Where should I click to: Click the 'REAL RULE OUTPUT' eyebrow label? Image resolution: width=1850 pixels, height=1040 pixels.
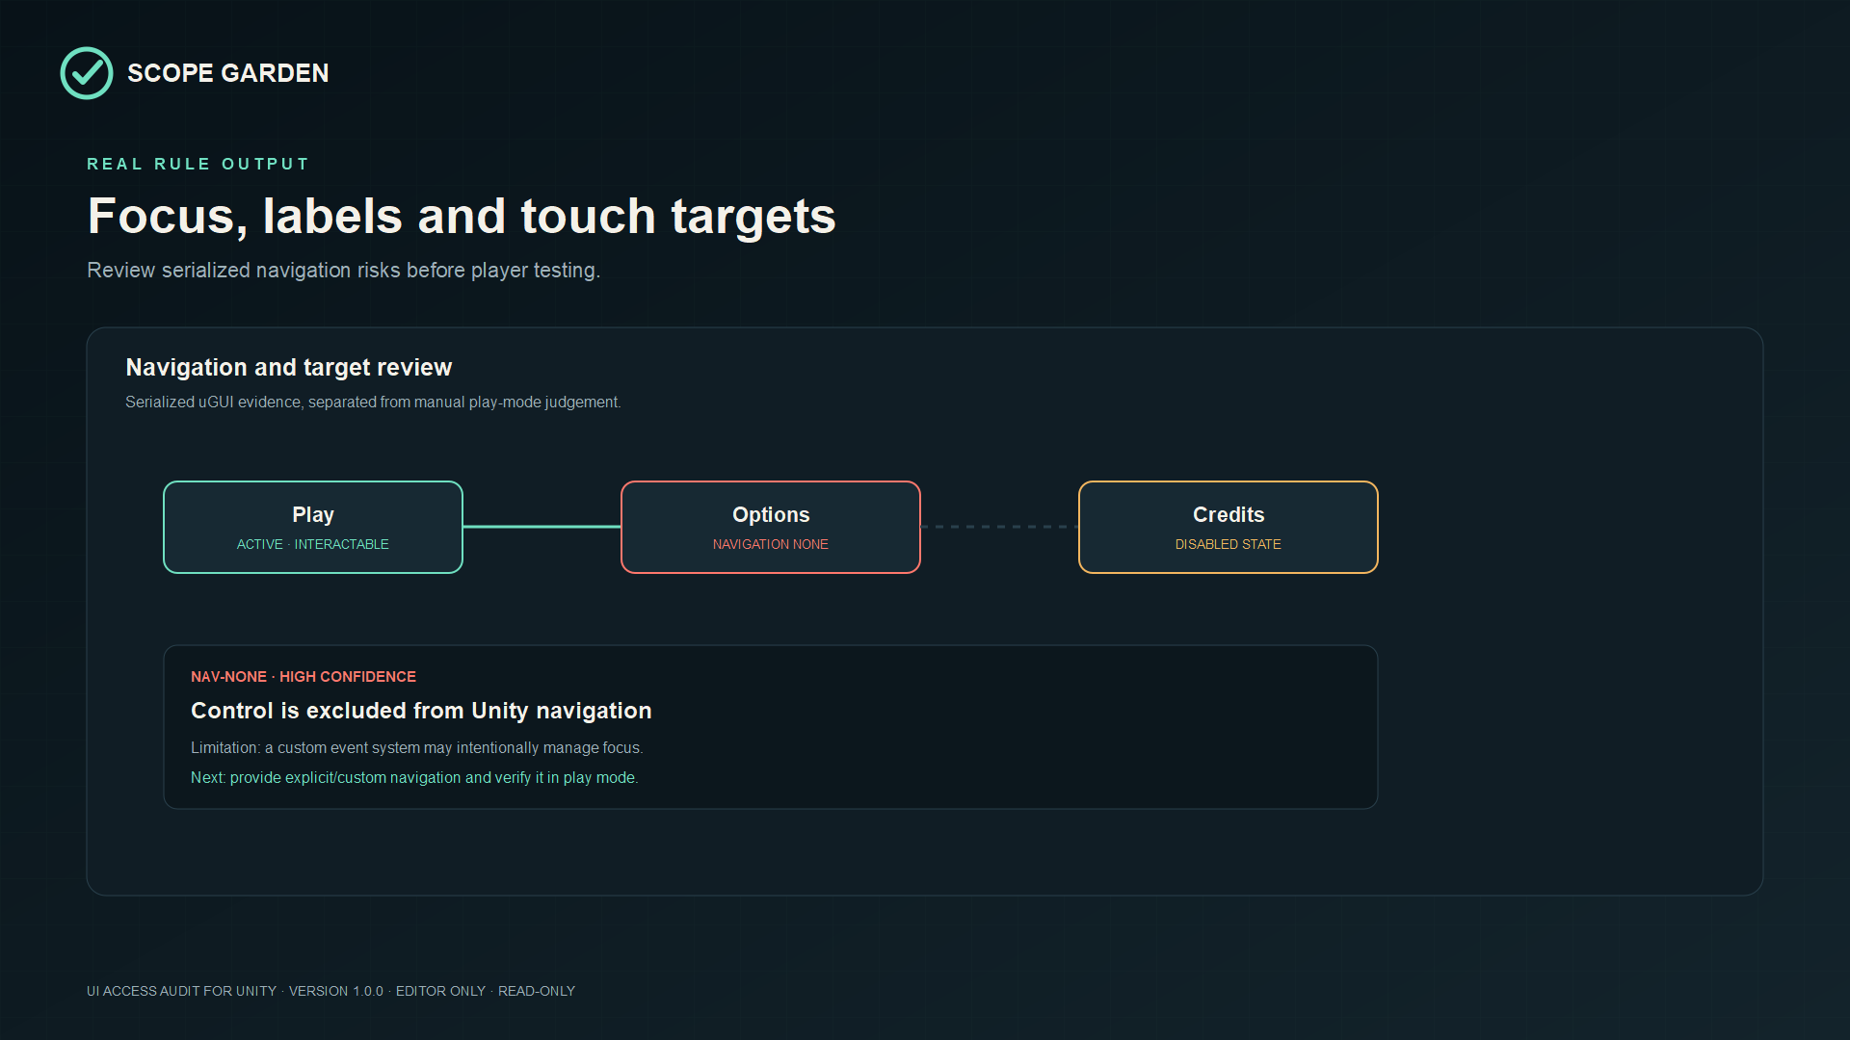[x=198, y=165]
